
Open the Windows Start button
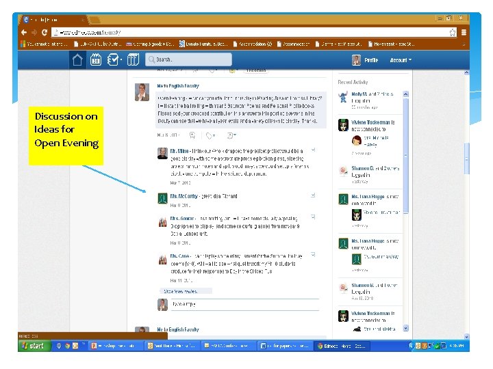34,346
